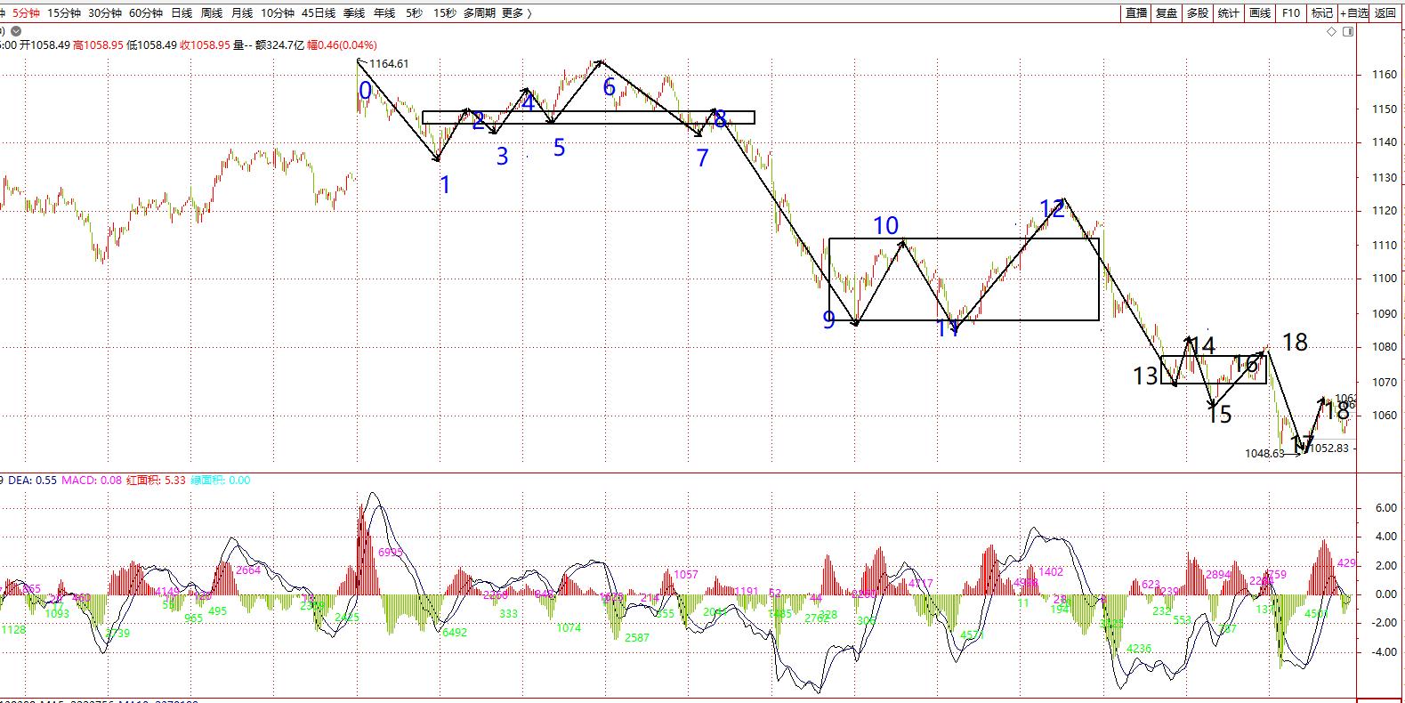Switch to the 日线 daily chart tab
1405x703 pixels.
point(182,13)
